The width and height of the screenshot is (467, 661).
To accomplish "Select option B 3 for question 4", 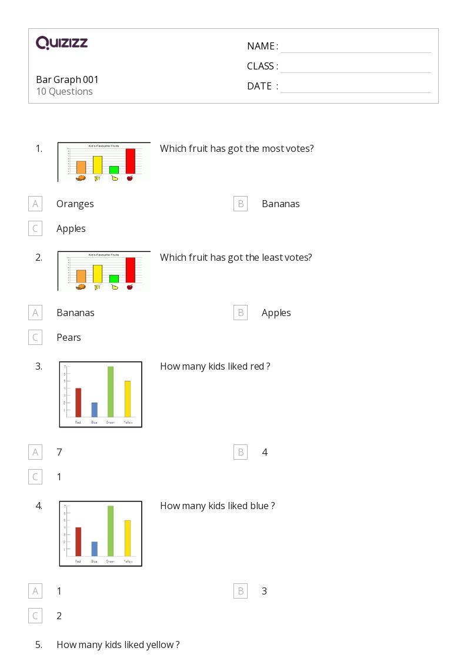I will point(240,591).
